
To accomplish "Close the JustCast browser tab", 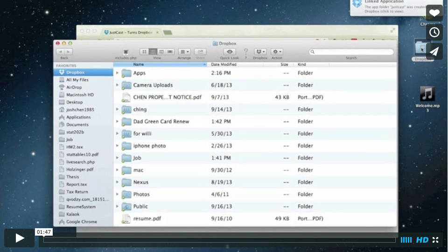I will (157, 32).
